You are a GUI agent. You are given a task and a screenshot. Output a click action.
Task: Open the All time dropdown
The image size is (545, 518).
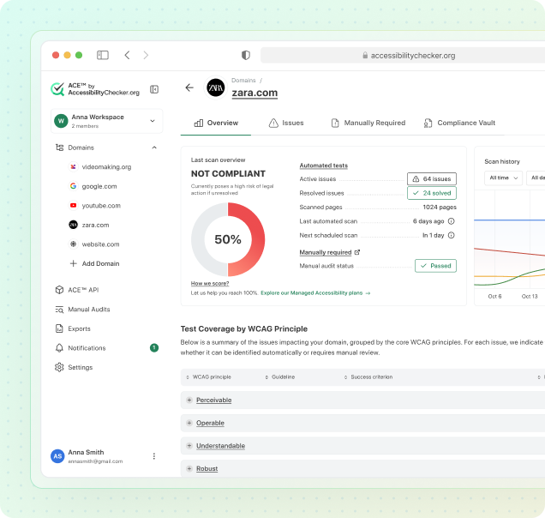pos(503,178)
